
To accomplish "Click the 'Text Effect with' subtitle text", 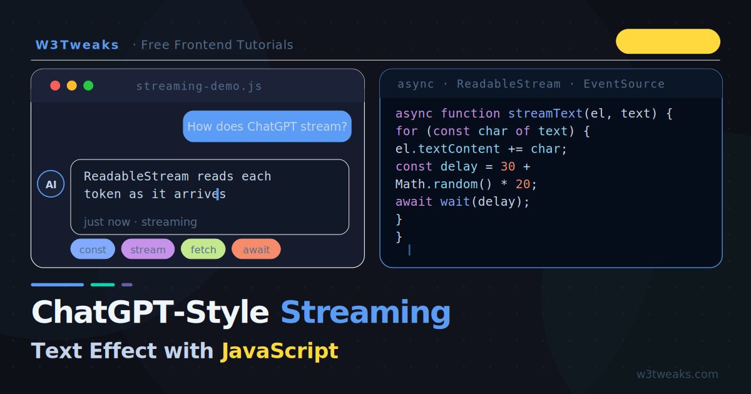I will point(123,351).
